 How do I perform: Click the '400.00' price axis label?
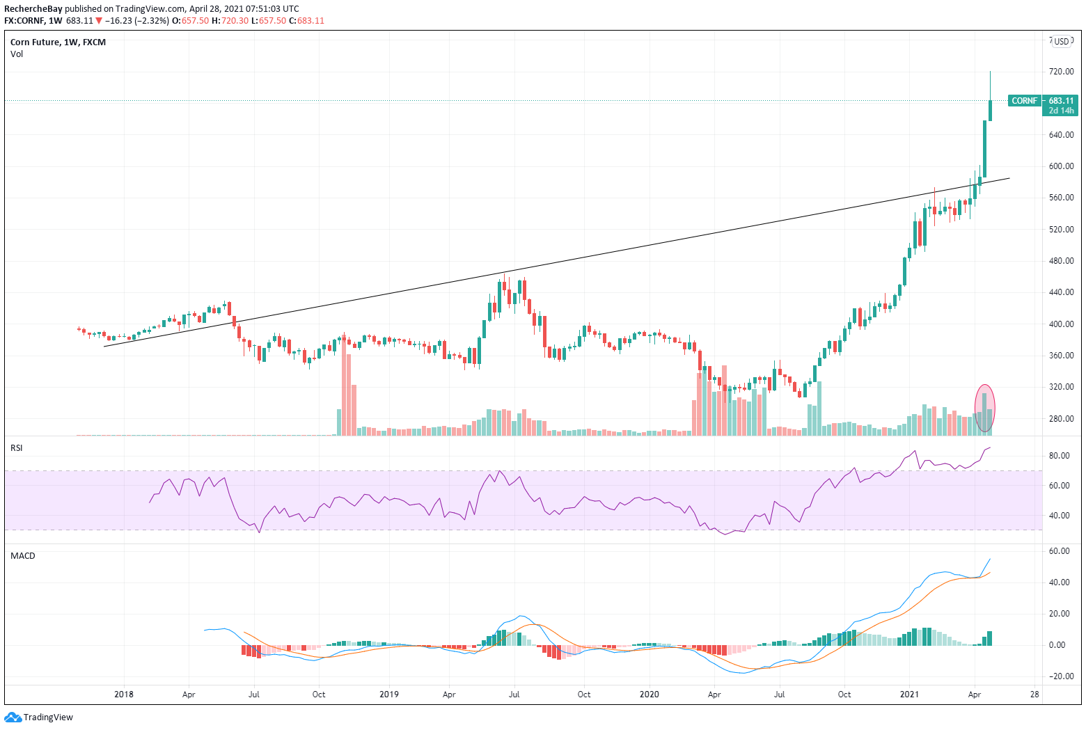click(1061, 324)
